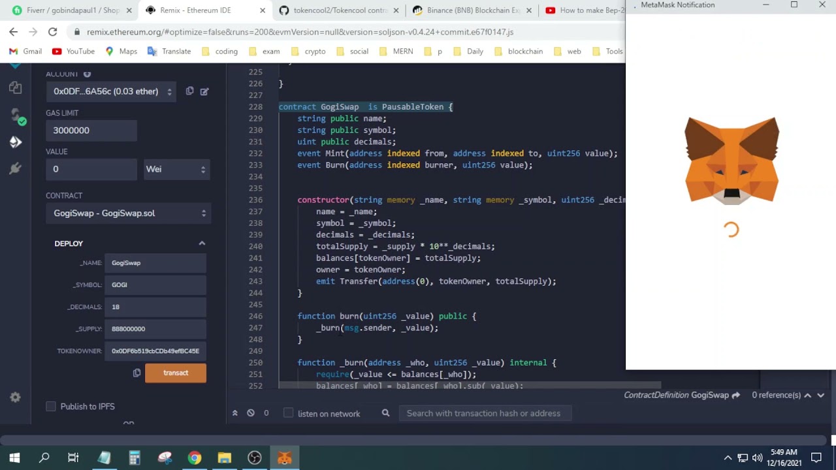Open the Windows notification center
Screen dimensions: 836x470
point(816,458)
